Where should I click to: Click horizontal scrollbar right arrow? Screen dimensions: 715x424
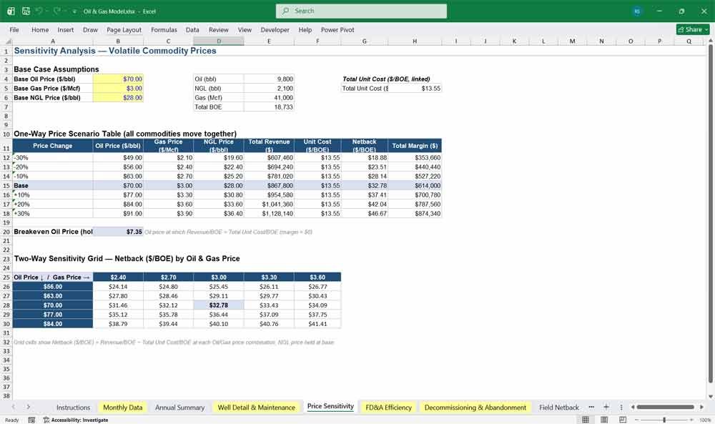tap(701, 407)
